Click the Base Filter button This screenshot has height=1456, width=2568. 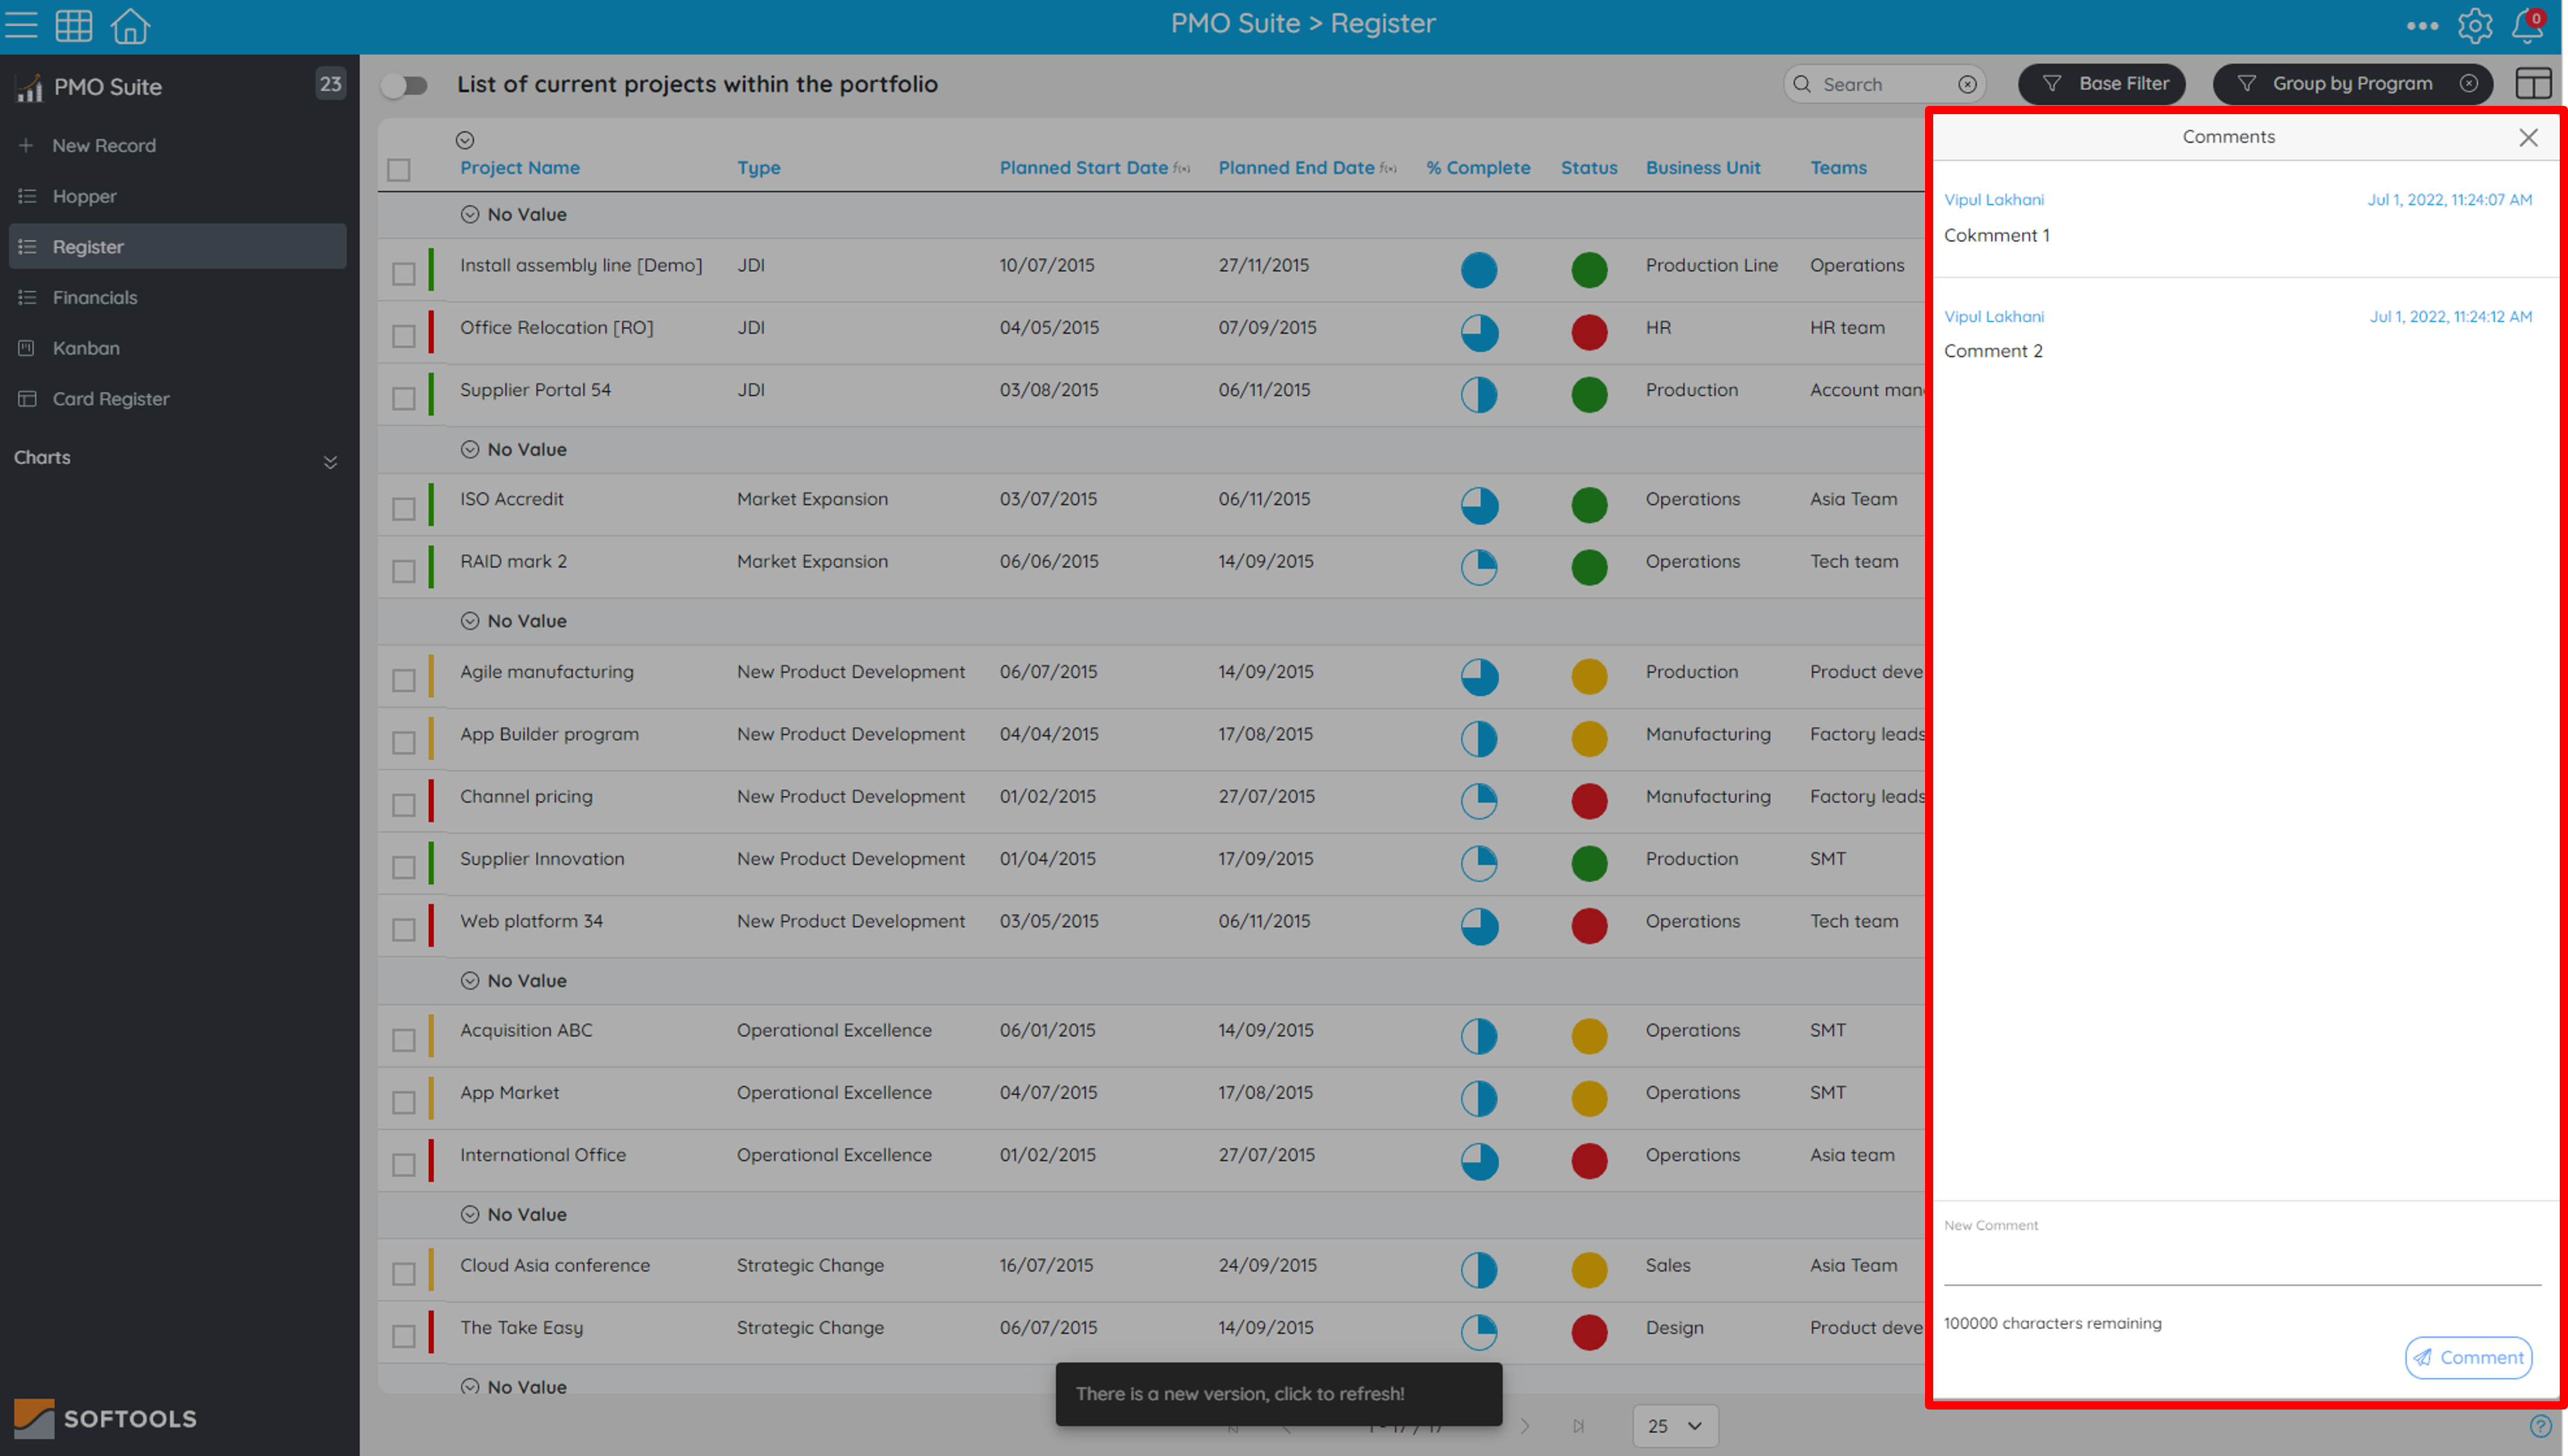tap(2102, 83)
